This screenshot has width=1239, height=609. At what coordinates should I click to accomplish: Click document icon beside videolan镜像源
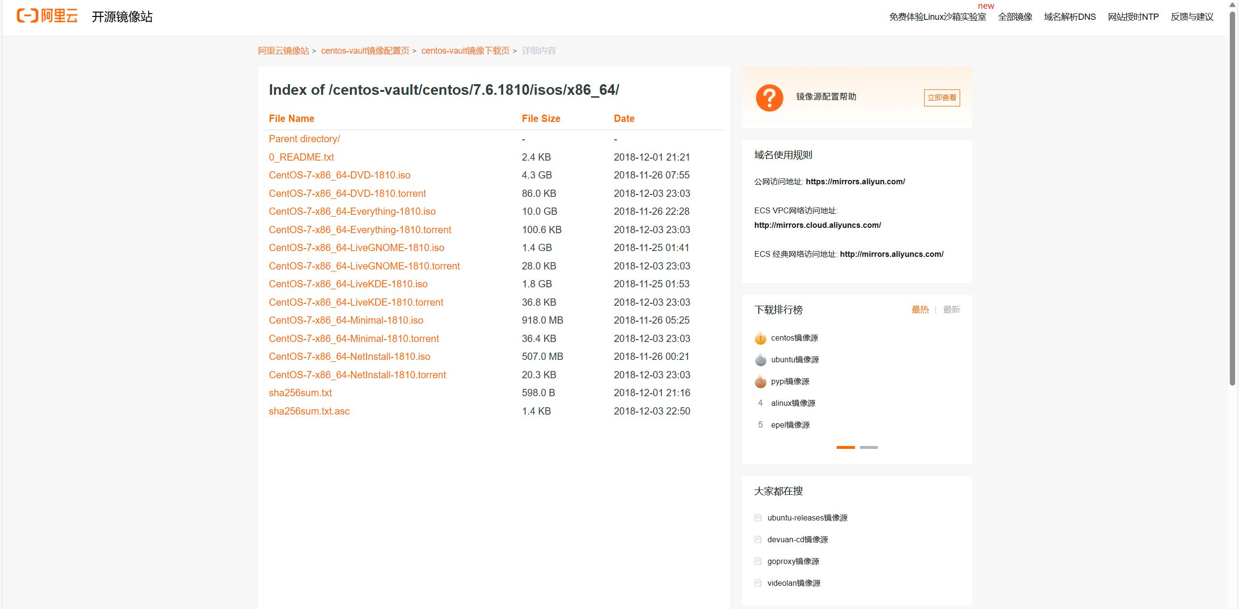click(x=758, y=583)
